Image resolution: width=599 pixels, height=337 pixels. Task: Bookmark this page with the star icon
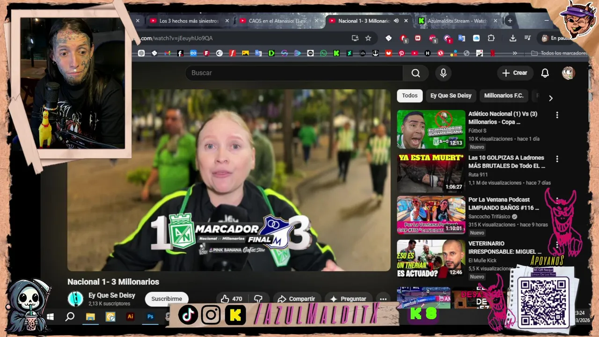tap(368, 38)
